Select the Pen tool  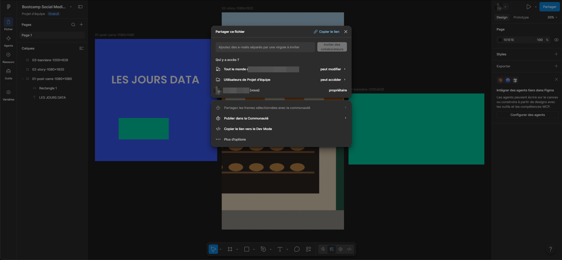(x=263, y=249)
